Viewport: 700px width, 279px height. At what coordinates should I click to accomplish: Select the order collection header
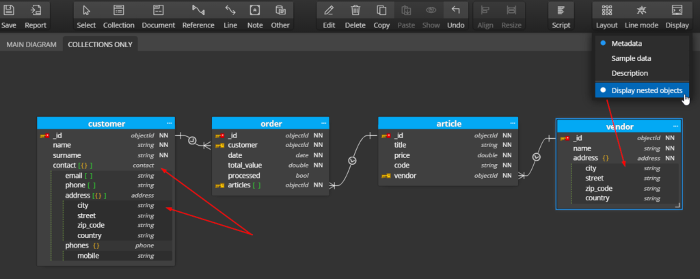click(x=271, y=124)
